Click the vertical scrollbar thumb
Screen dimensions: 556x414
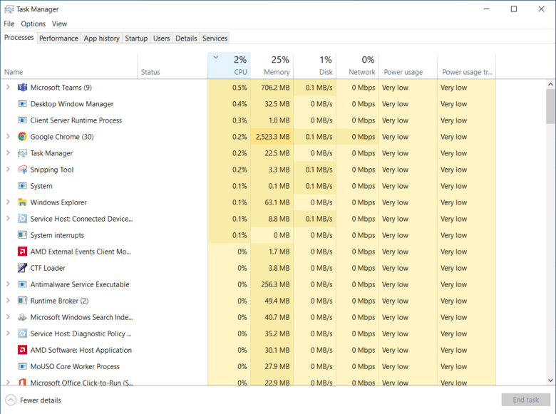click(550, 107)
